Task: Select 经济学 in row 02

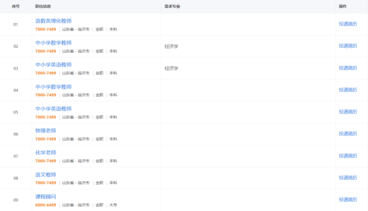Action: point(171,46)
